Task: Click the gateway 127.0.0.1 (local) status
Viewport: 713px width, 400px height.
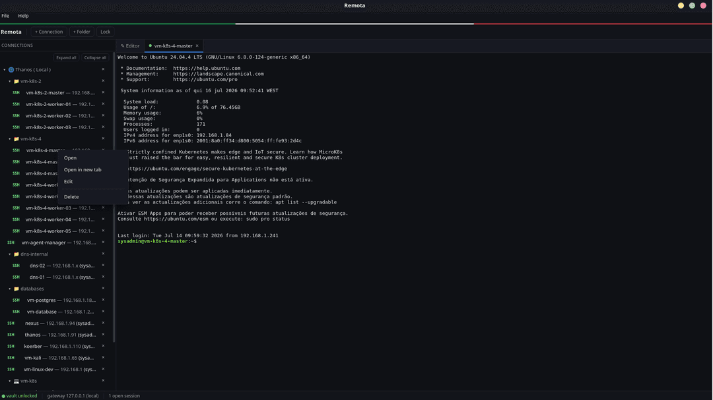Action: click(x=73, y=396)
